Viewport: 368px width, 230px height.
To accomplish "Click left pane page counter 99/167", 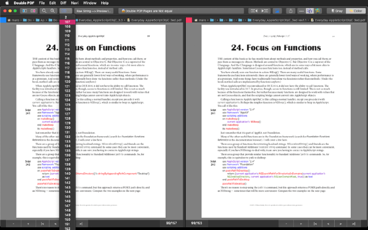I will [x=171, y=223].
